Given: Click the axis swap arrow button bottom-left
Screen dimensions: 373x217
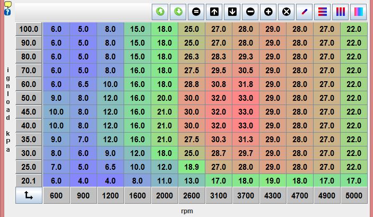Looking at the screenshot, I should 29,195.
